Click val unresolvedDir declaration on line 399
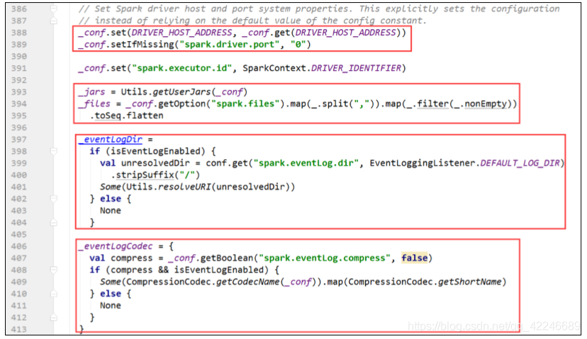This screenshot has height=339, width=587. pos(145,163)
